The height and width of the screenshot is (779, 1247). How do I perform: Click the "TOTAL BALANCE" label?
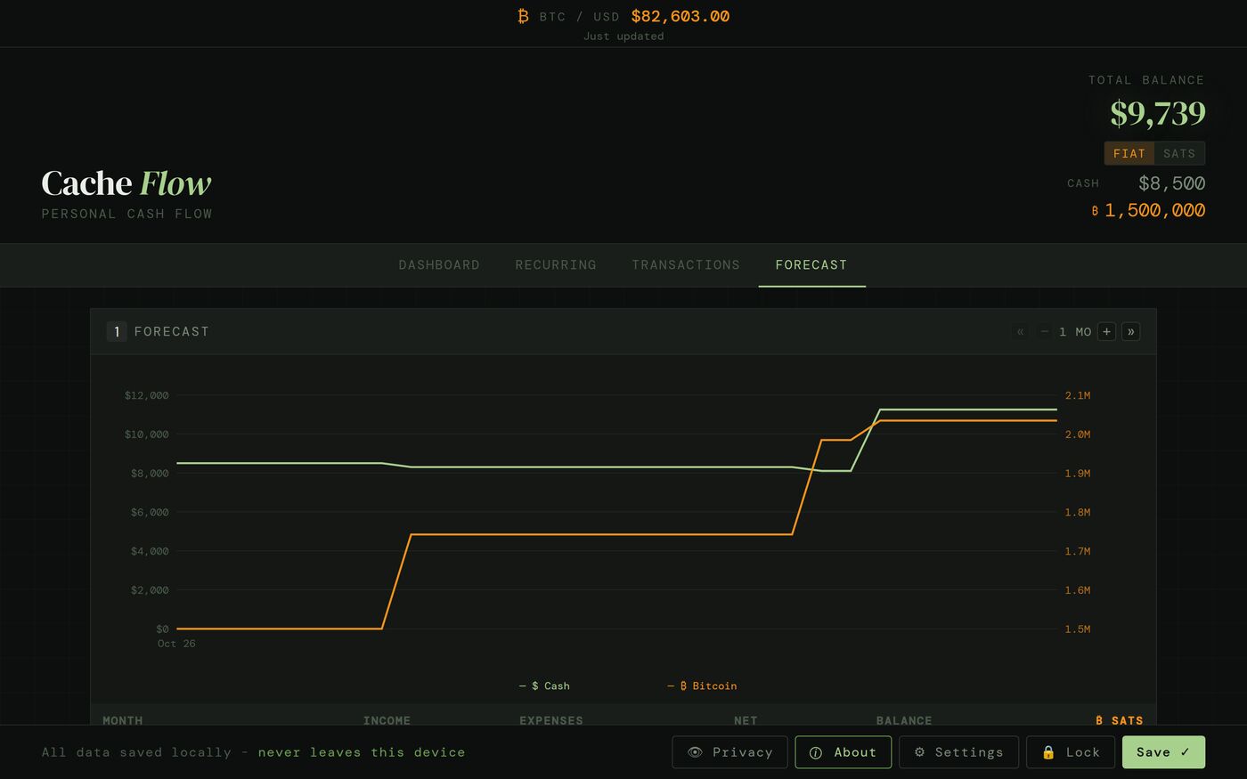click(1146, 80)
